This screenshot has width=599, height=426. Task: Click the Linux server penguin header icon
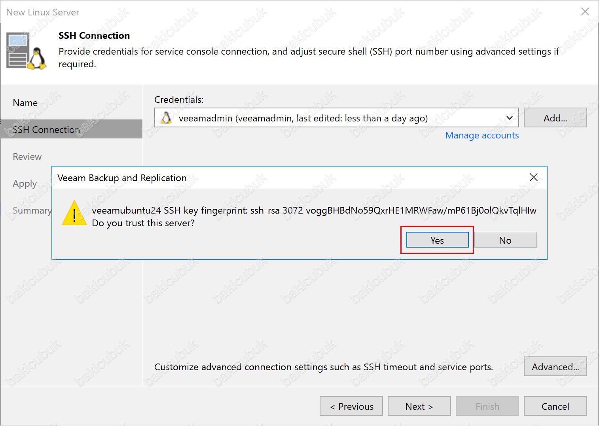pos(26,51)
